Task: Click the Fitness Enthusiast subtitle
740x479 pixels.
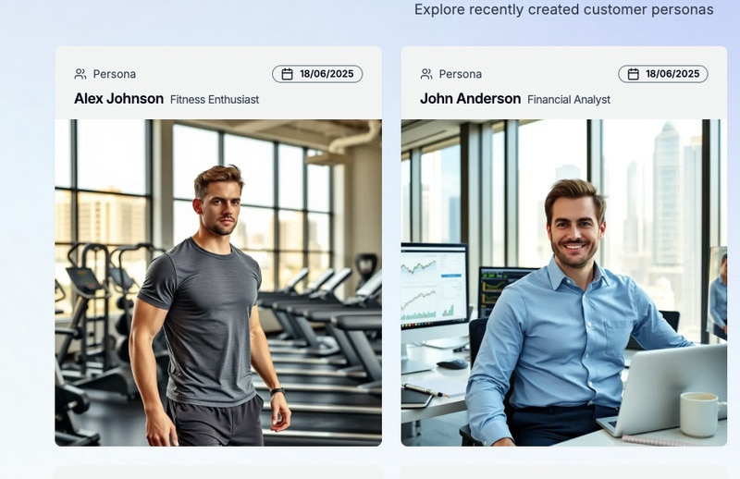Action: pos(215,100)
